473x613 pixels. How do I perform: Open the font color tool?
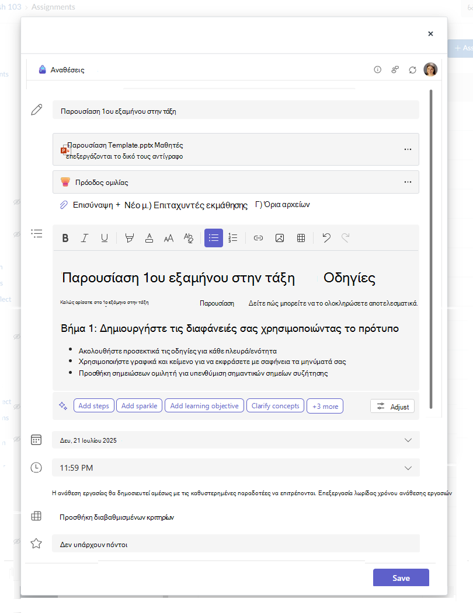coord(149,238)
